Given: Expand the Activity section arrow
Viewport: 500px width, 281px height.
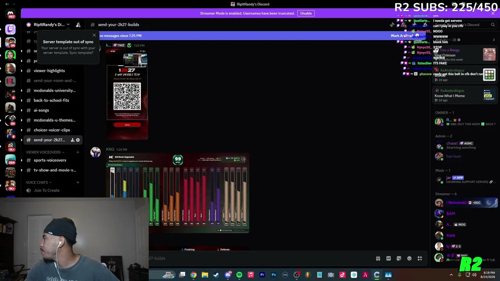Looking at the screenshot, I should [x=494, y=40].
